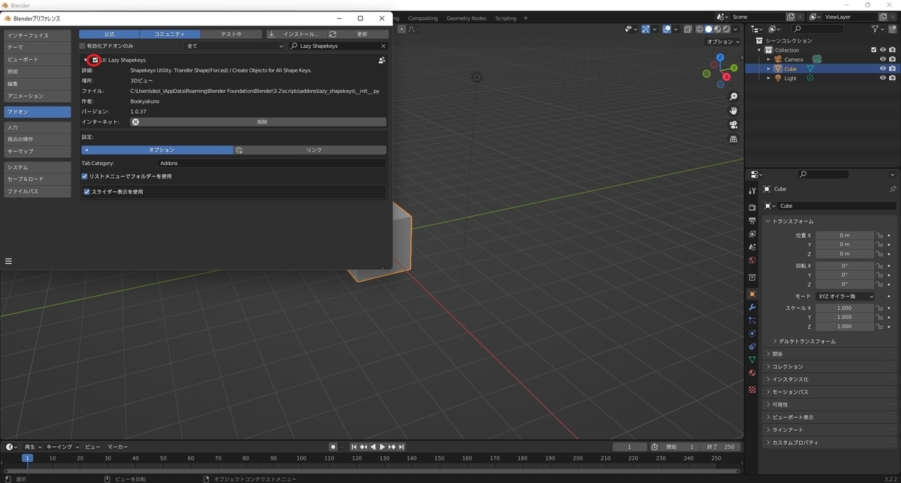Toggle '公式' addon filter button

click(109, 34)
